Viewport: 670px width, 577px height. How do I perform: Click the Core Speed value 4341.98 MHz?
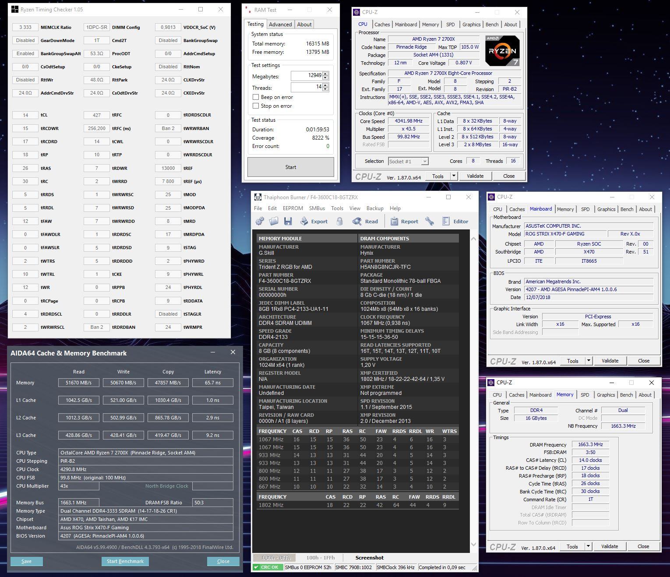(x=409, y=121)
